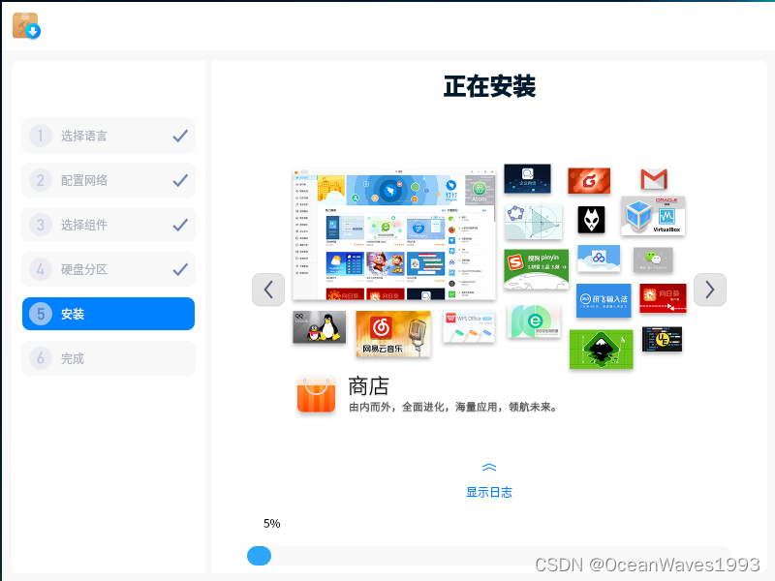This screenshot has height=581, width=775.
Task: Click checkmark beside 配置网络
Action: pyautogui.click(x=180, y=180)
